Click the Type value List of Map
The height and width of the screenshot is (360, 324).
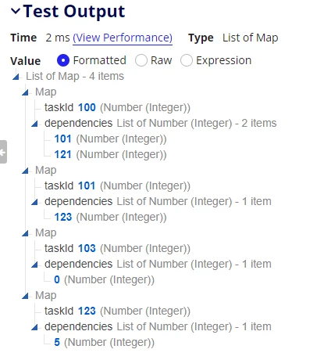coord(251,38)
